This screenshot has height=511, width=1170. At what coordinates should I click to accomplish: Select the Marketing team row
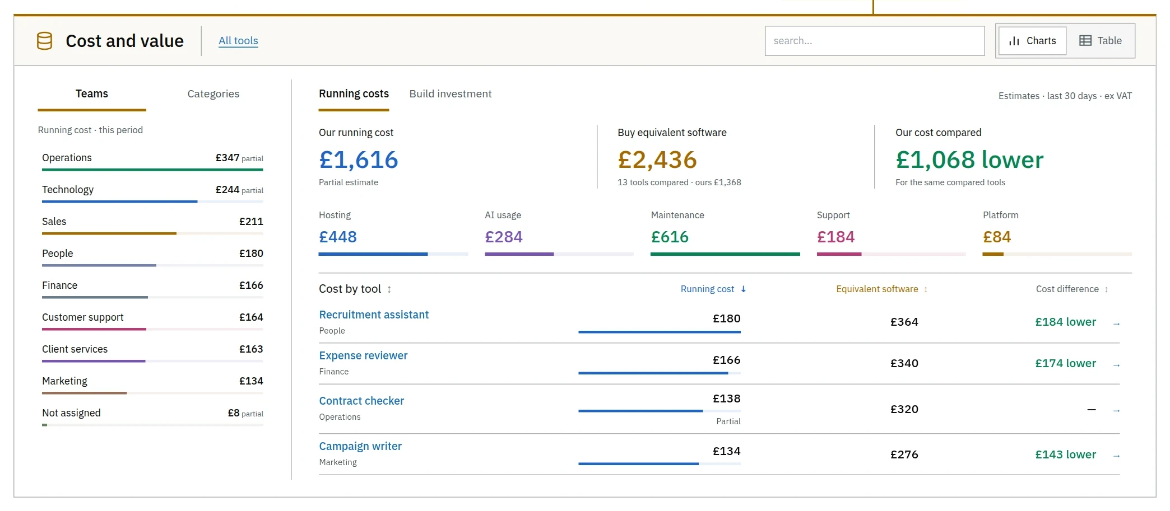(x=152, y=384)
